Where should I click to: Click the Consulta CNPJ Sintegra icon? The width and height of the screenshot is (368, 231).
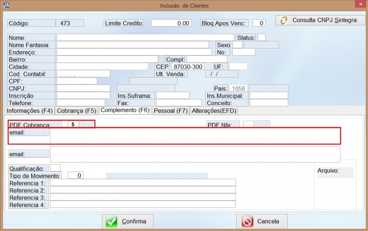pos(284,20)
